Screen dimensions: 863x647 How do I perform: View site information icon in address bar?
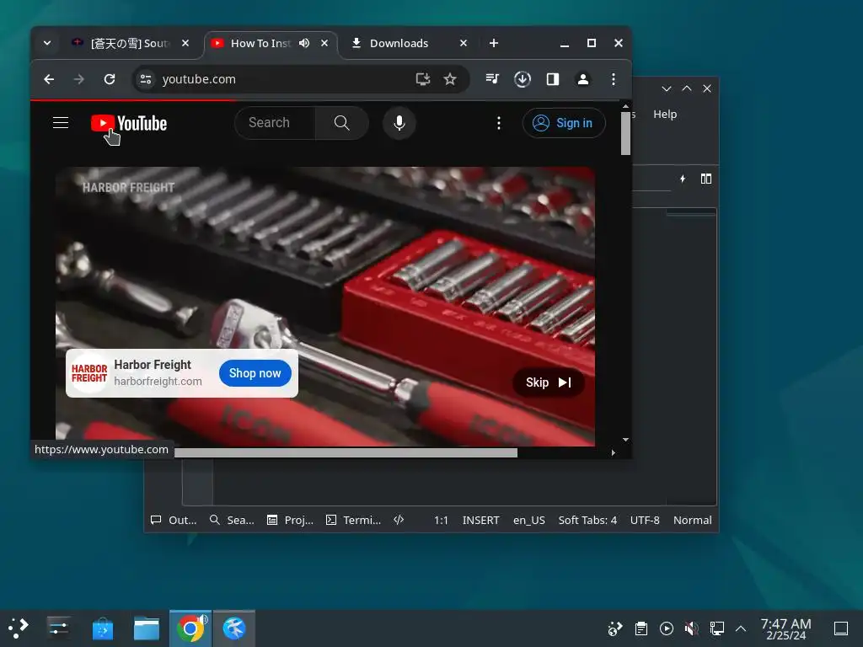[x=146, y=79]
